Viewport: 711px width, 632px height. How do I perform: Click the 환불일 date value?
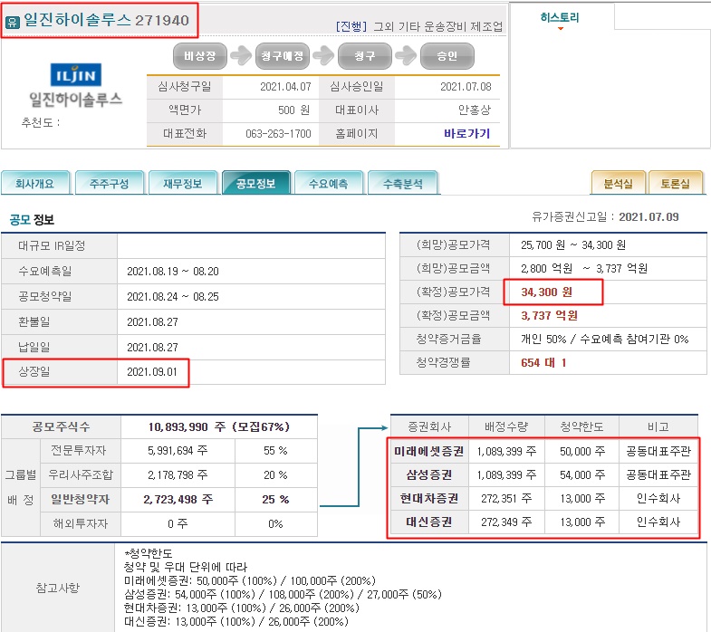point(152,322)
